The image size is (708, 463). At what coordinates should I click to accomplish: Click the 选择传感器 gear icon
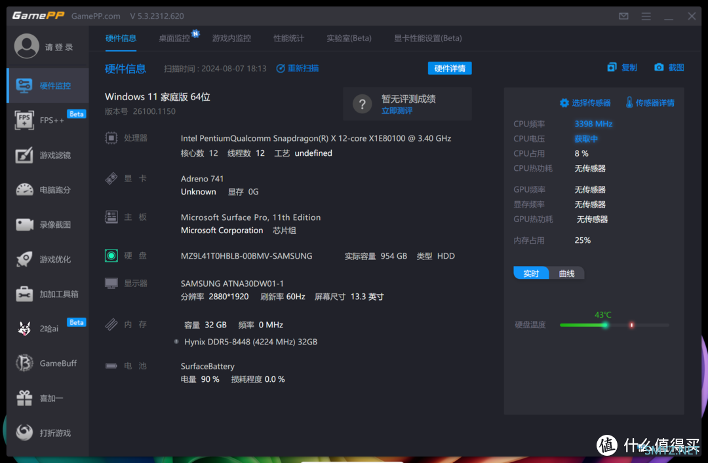coord(564,103)
